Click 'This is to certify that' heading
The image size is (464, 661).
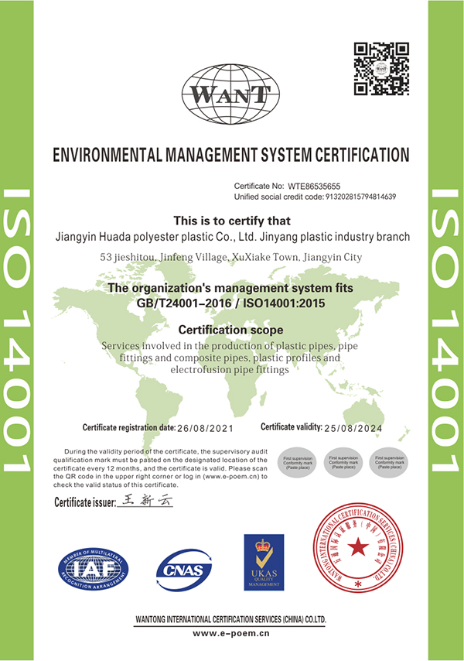coord(232,221)
